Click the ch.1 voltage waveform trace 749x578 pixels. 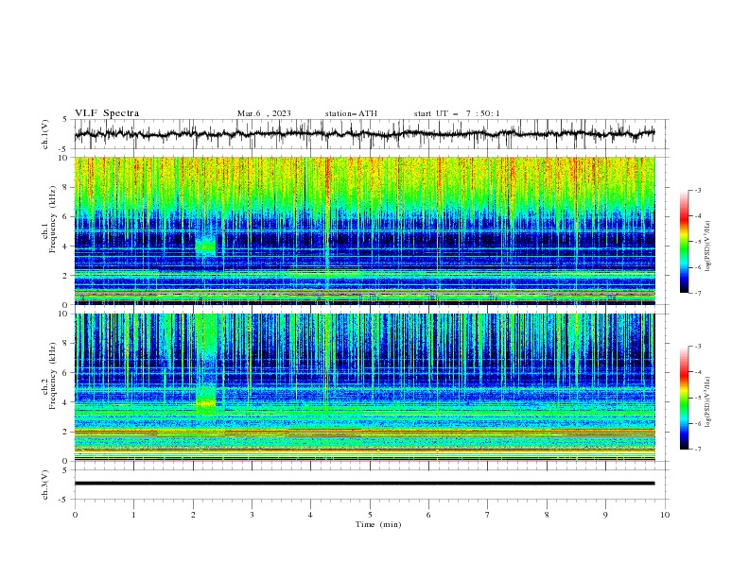click(364, 134)
